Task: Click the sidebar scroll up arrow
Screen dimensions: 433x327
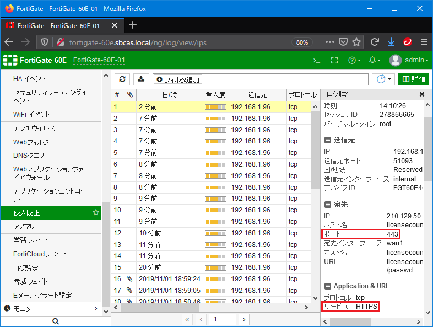Action: (x=106, y=75)
